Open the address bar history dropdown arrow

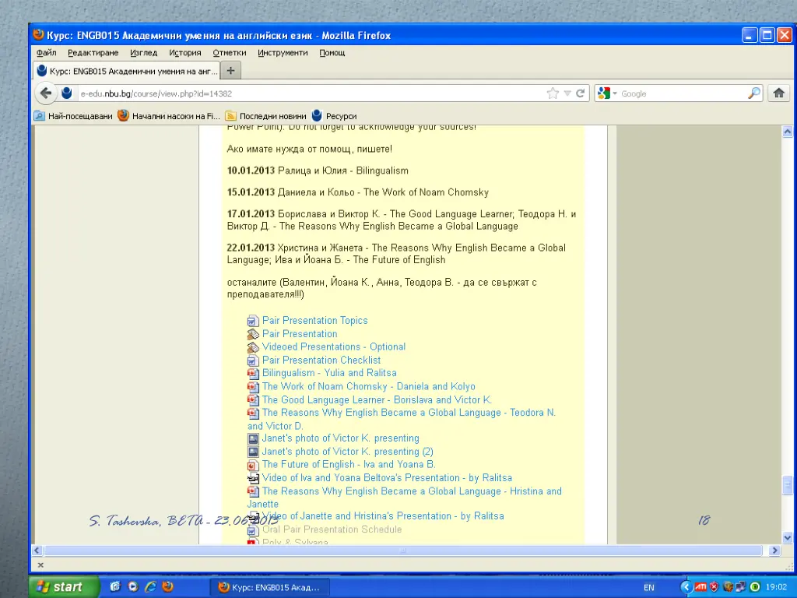tap(567, 93)
